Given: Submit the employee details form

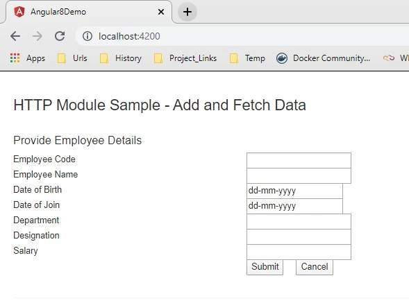Looking at the screenshot, I should point(265,267).
